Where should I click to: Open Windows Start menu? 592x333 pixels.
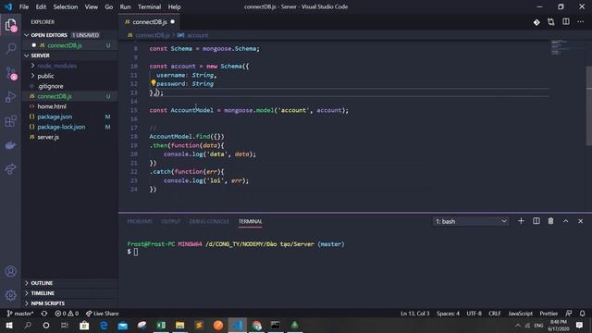coord(9,325)
